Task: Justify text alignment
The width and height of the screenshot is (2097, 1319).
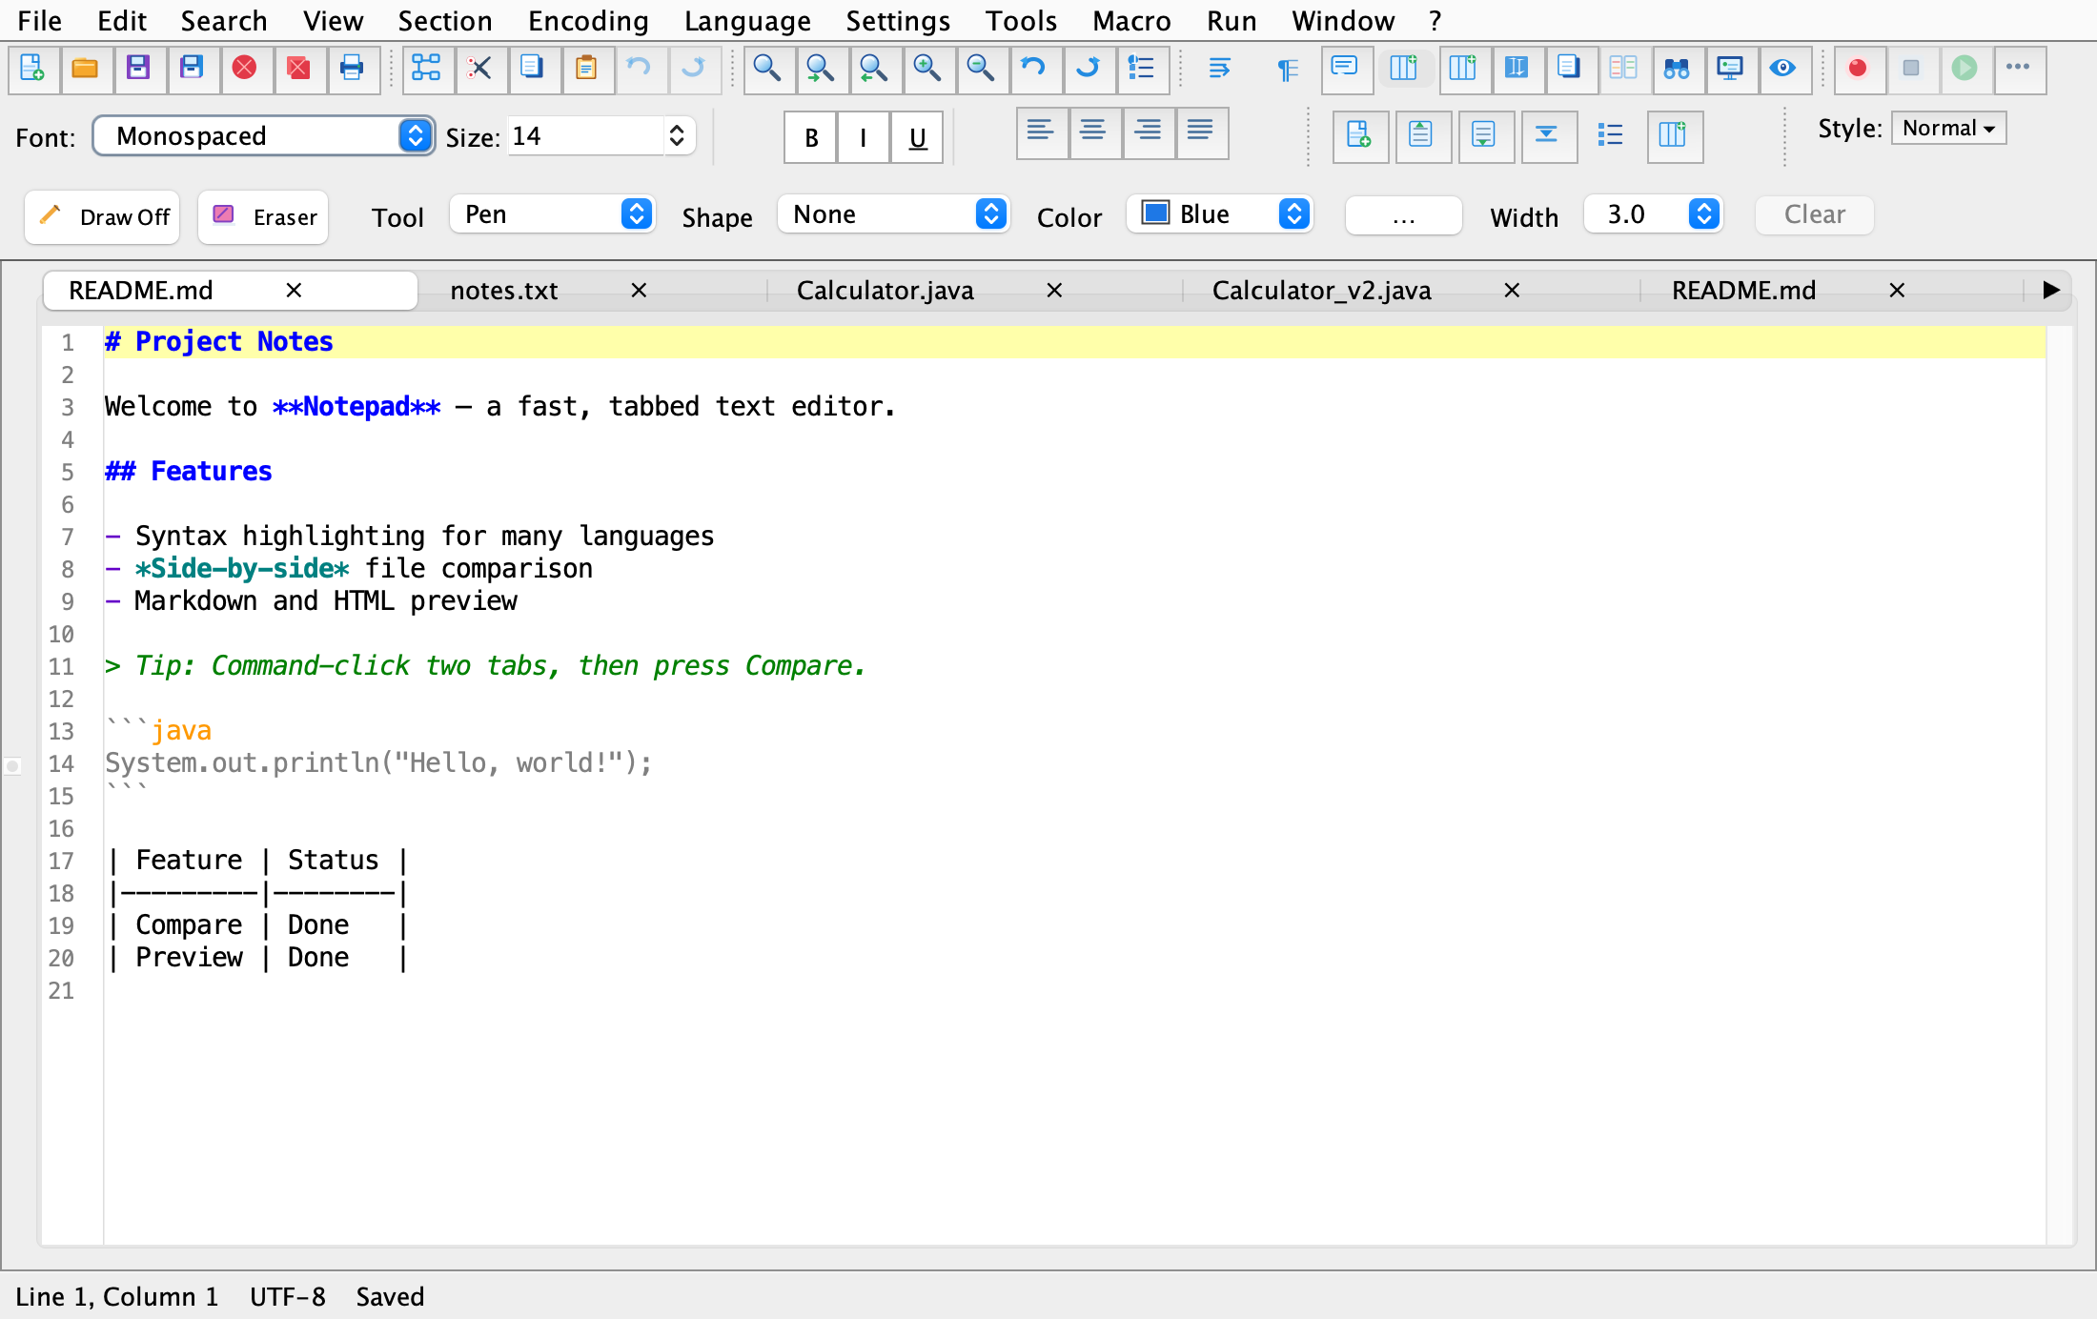Action: tap(1202, 133)
